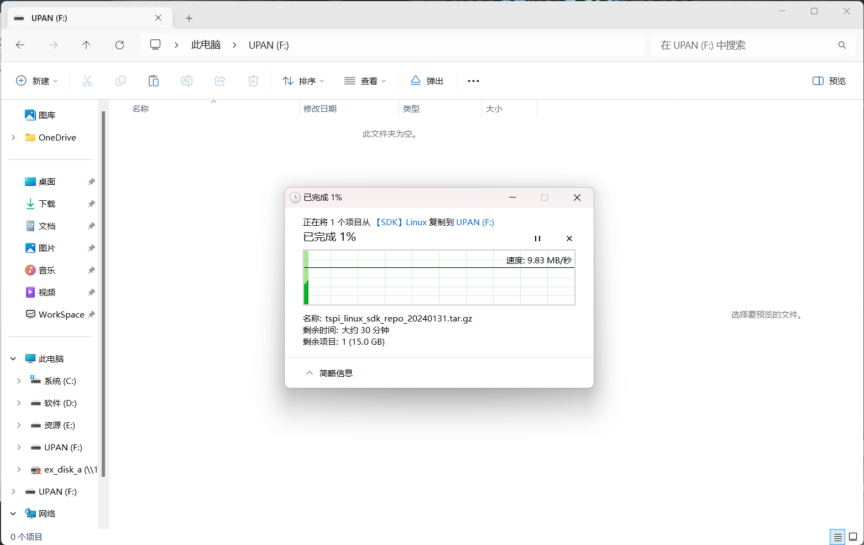864x545 pixels.
Task: Close the UPAN (F:) tab
Action: tap(158, 18)
